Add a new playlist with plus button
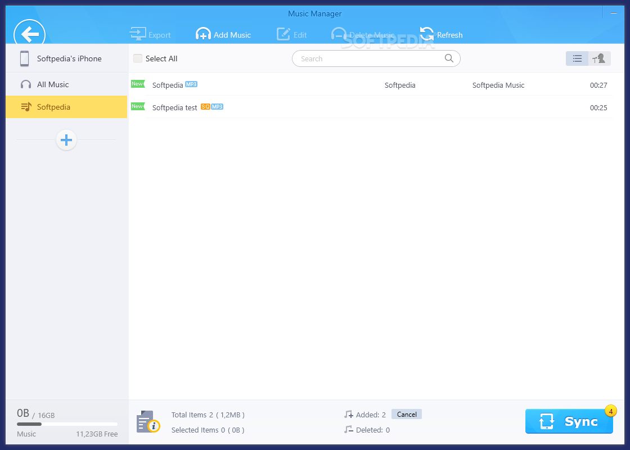This screenshot has width=630, height=450. point(66,140)
